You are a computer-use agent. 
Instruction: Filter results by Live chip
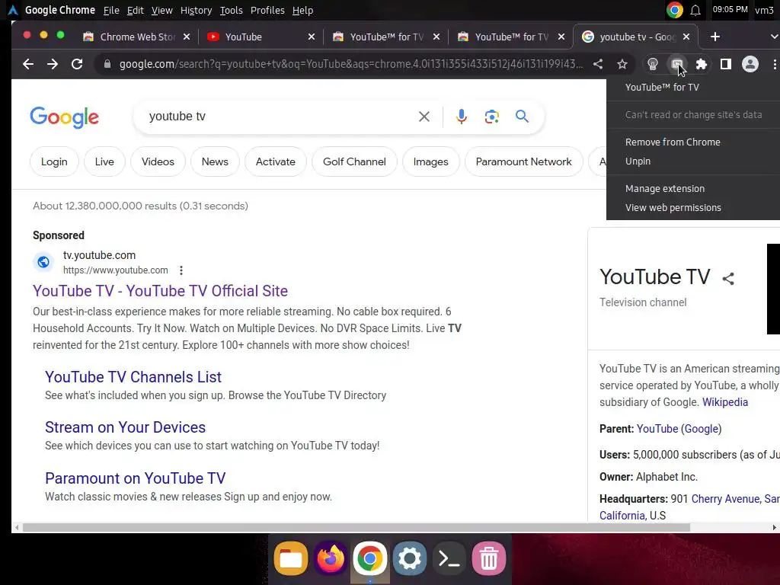coord(104,161)
